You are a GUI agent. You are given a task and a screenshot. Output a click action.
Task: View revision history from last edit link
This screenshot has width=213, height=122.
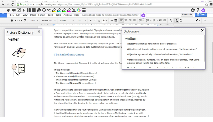110,15
